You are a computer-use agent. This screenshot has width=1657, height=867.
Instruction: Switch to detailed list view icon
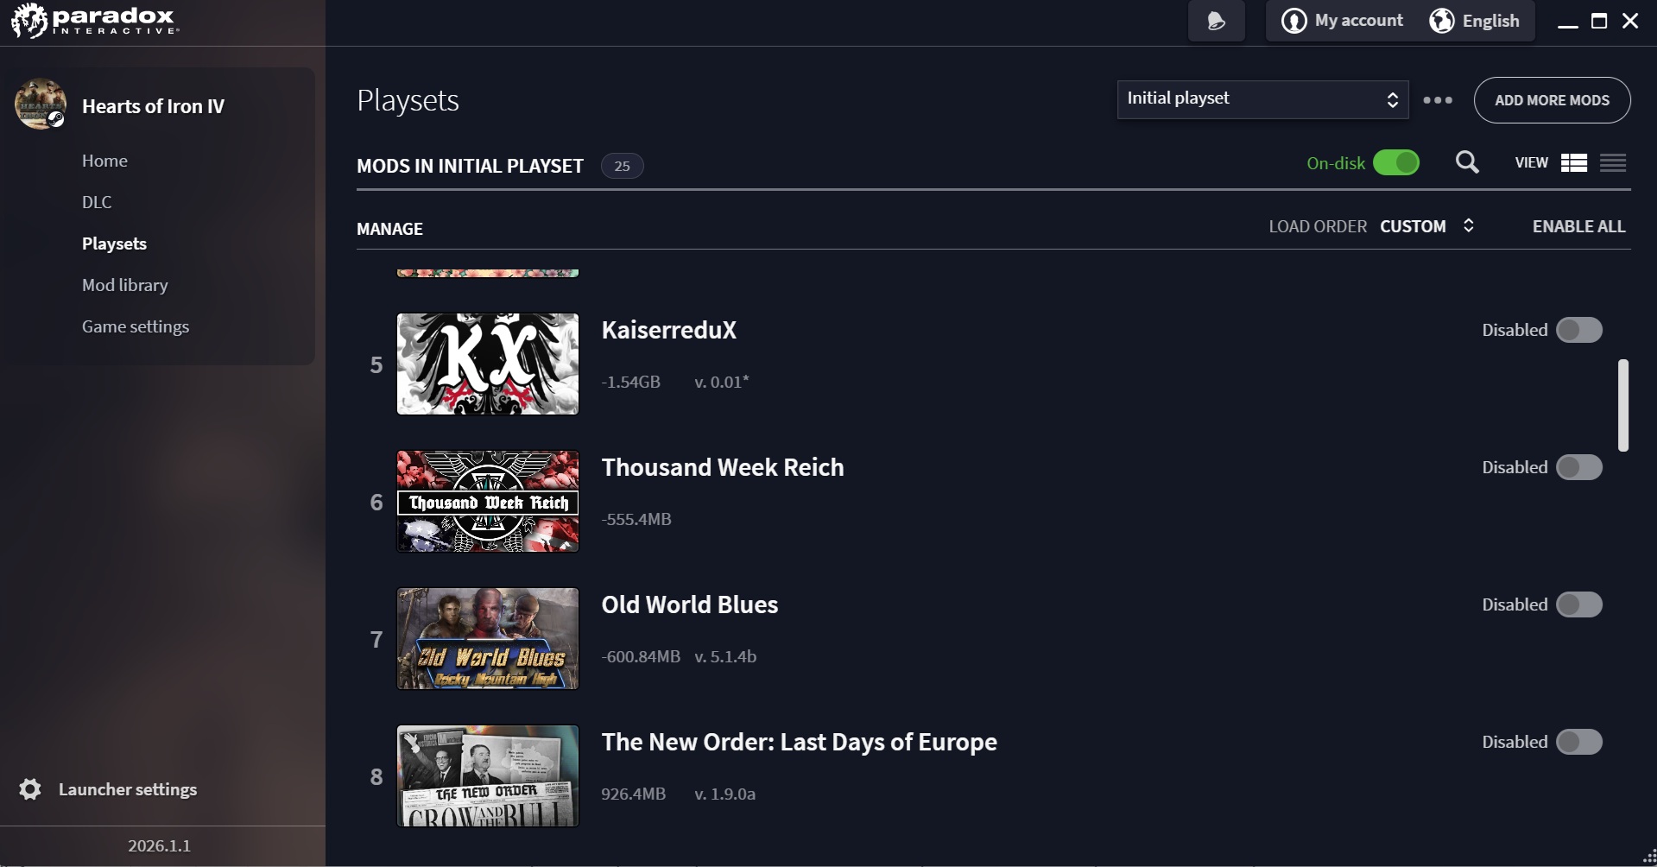click(x=1574, y=162)
